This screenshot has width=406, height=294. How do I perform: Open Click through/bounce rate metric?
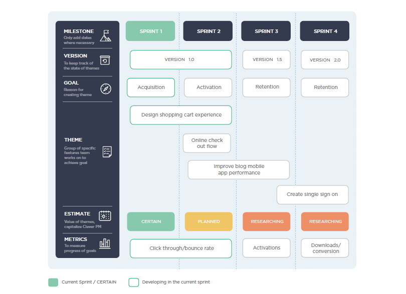(181, 248)
